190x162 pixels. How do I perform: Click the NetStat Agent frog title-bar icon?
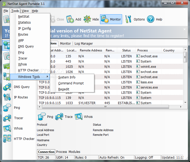click(x=4, y=4)
